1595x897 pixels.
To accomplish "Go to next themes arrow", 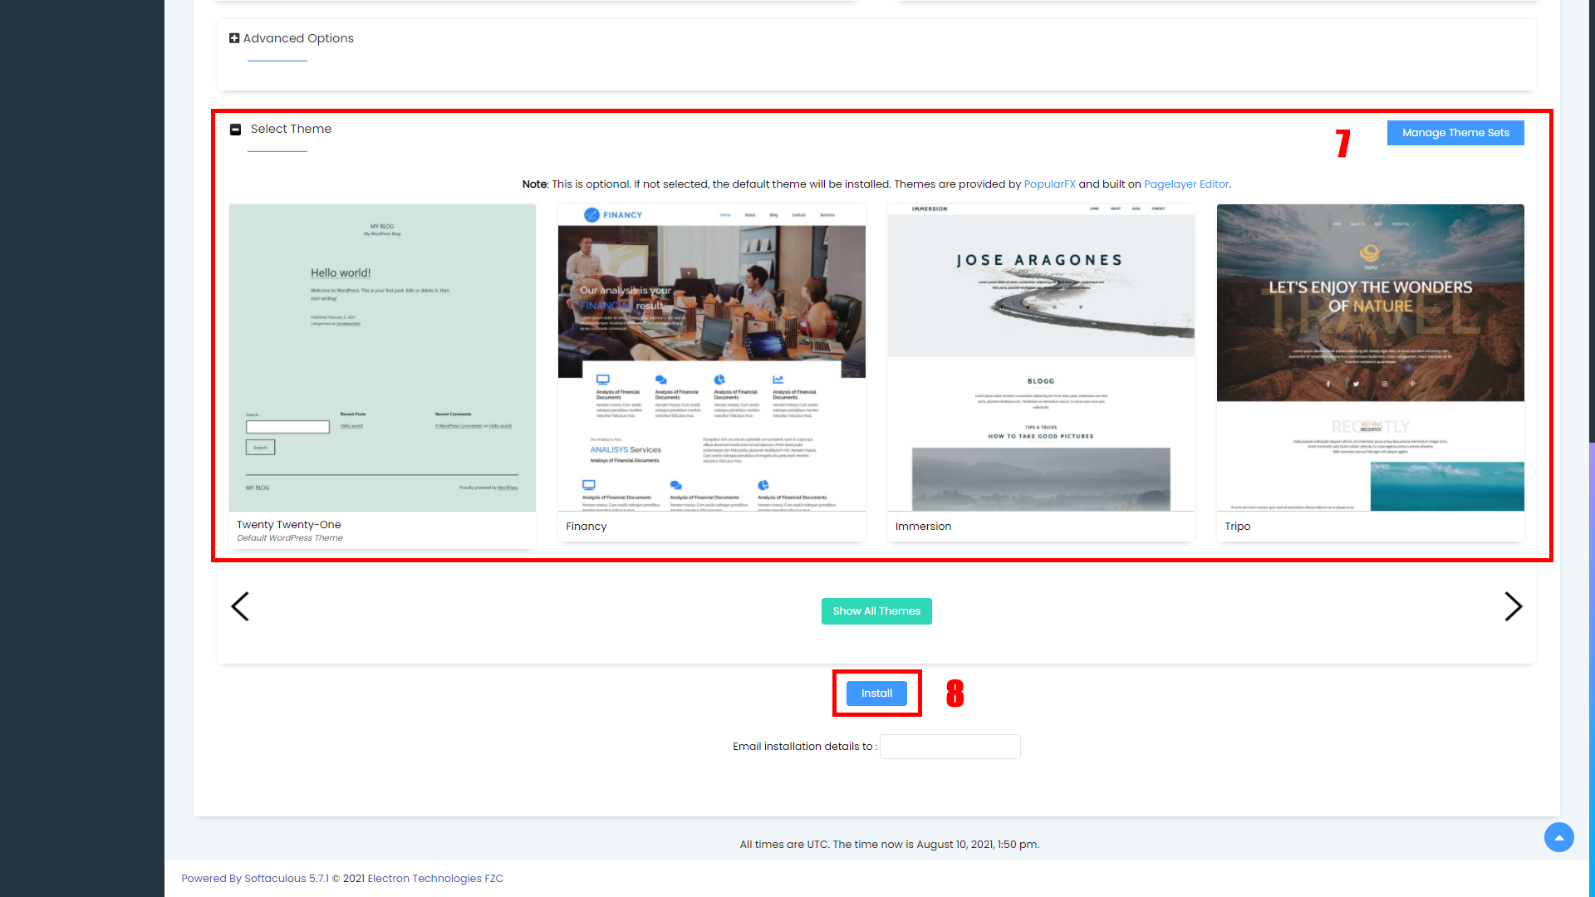I will click(x=1513, y=607).
